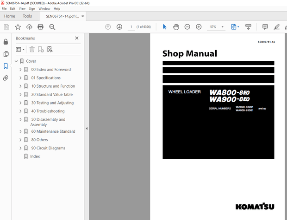Expand 30 Testing and Adjusting bookmark
The width and height of the screenshot is (287, 220).
point(20,103)
